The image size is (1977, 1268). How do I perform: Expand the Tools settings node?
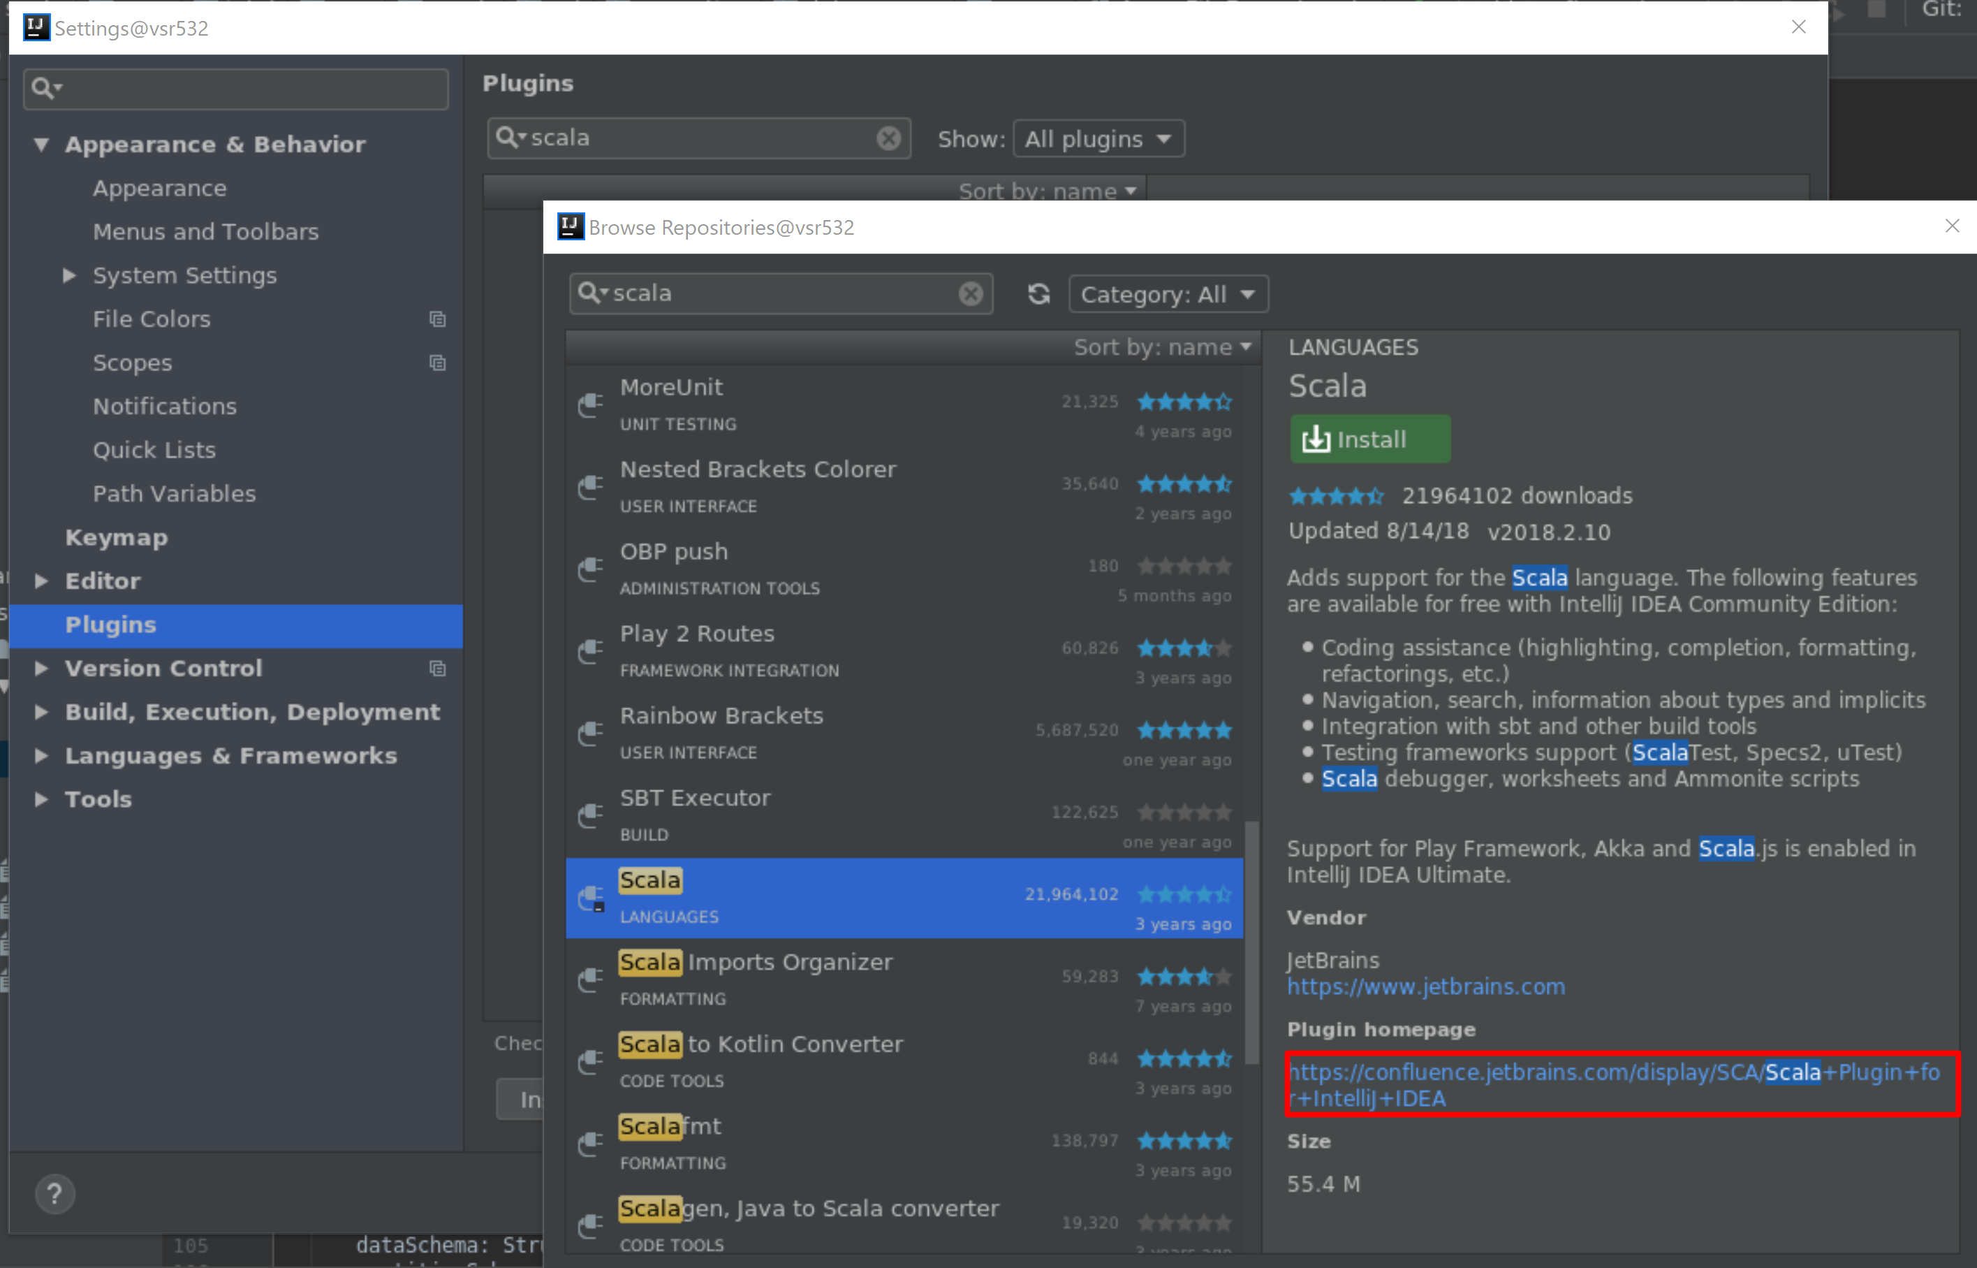tap(41, 799)
